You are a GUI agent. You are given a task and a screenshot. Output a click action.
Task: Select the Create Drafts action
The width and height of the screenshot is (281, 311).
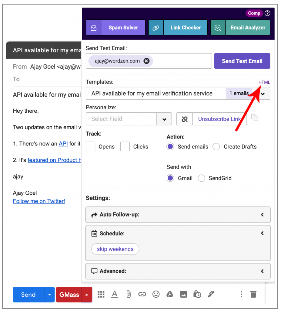point(216,146)
